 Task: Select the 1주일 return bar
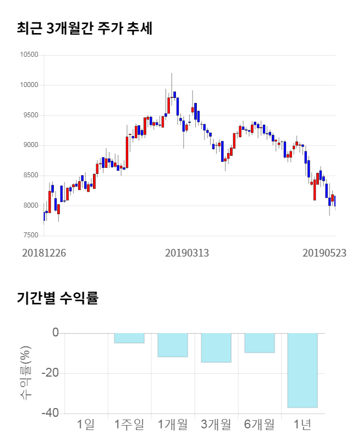tap(129, 338)
